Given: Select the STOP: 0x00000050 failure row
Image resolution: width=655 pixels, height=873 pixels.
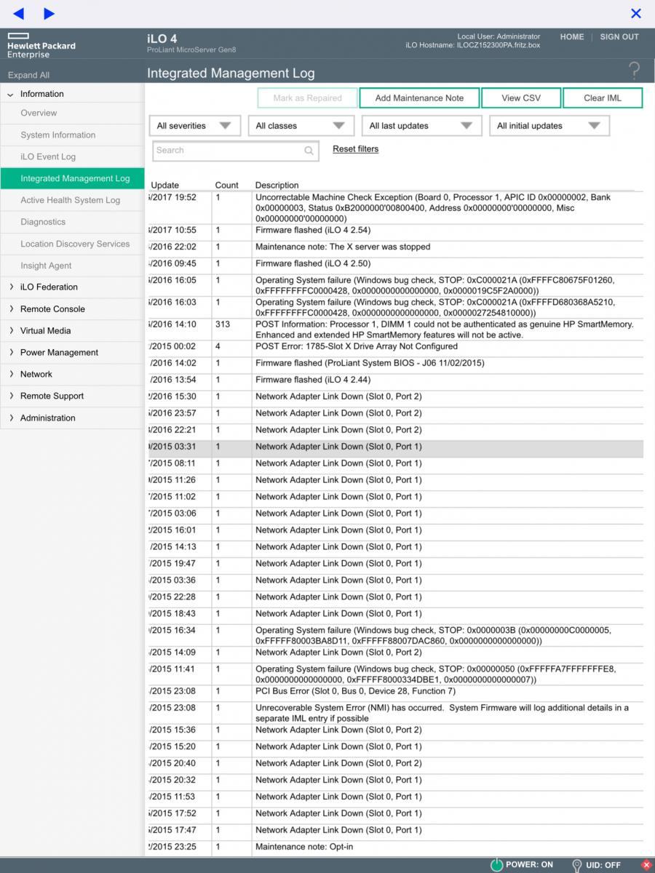Looking at the screenshot, I should click(x=395, y=674).
